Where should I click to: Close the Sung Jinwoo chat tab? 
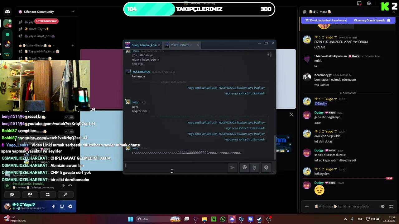click(159, 45)
